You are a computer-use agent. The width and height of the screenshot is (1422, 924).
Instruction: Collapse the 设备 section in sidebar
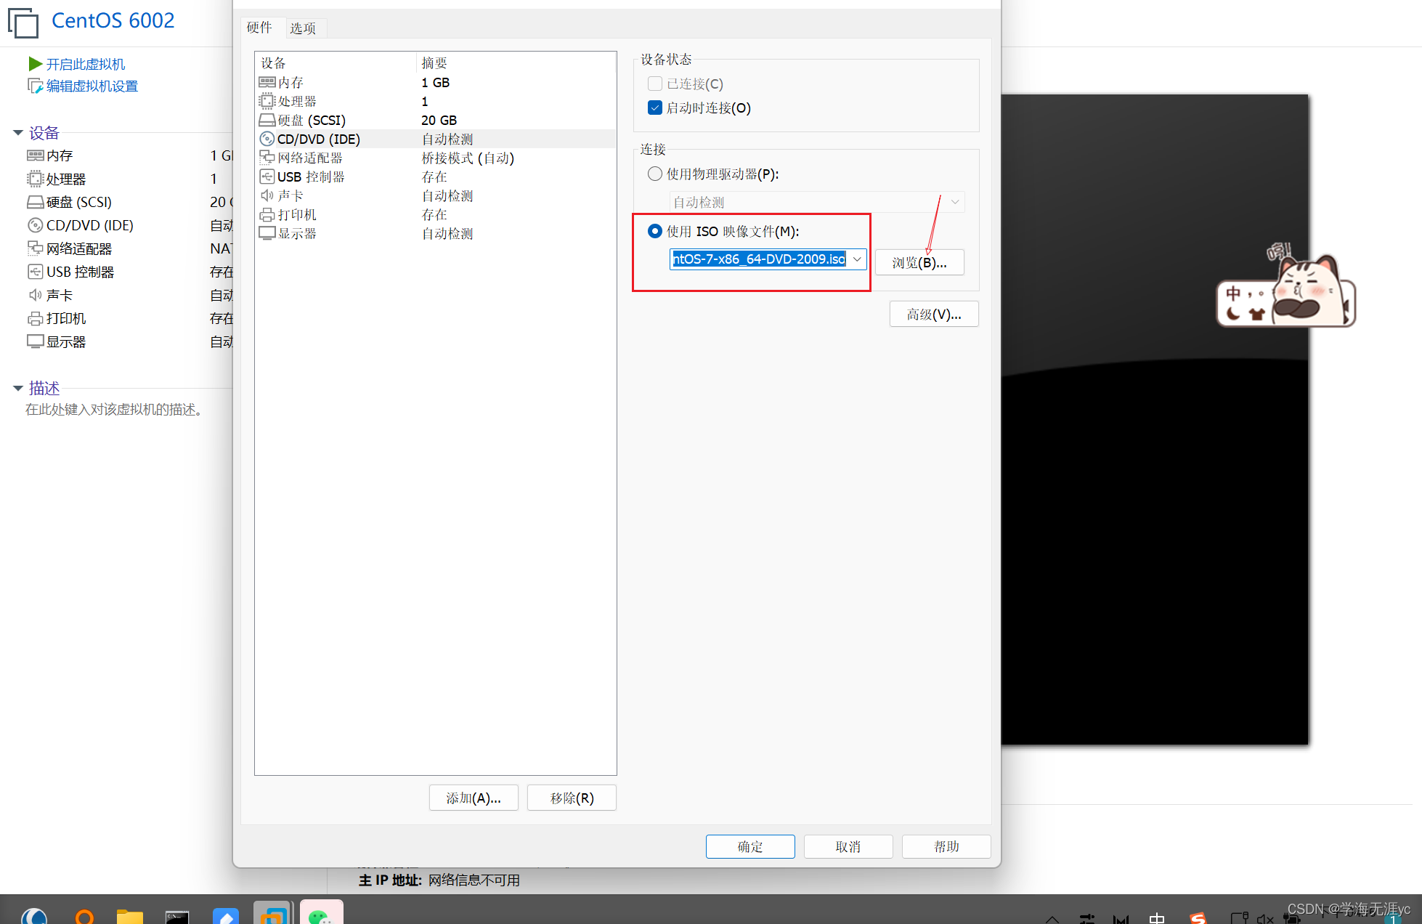pos(18,133)
